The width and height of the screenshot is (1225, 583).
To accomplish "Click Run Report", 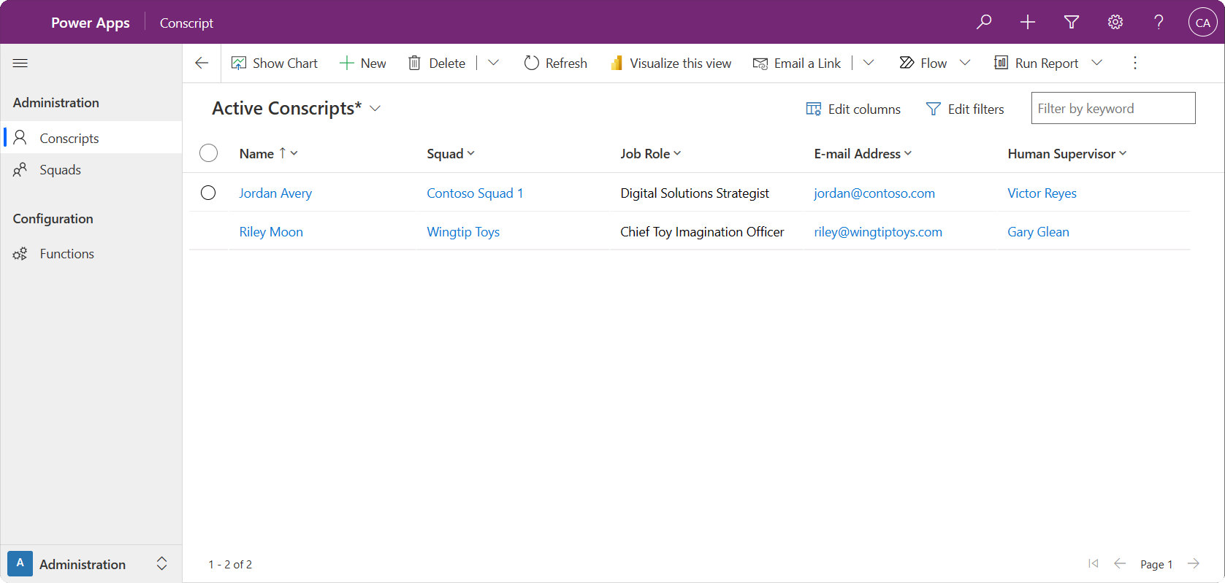I will 1037,63.
